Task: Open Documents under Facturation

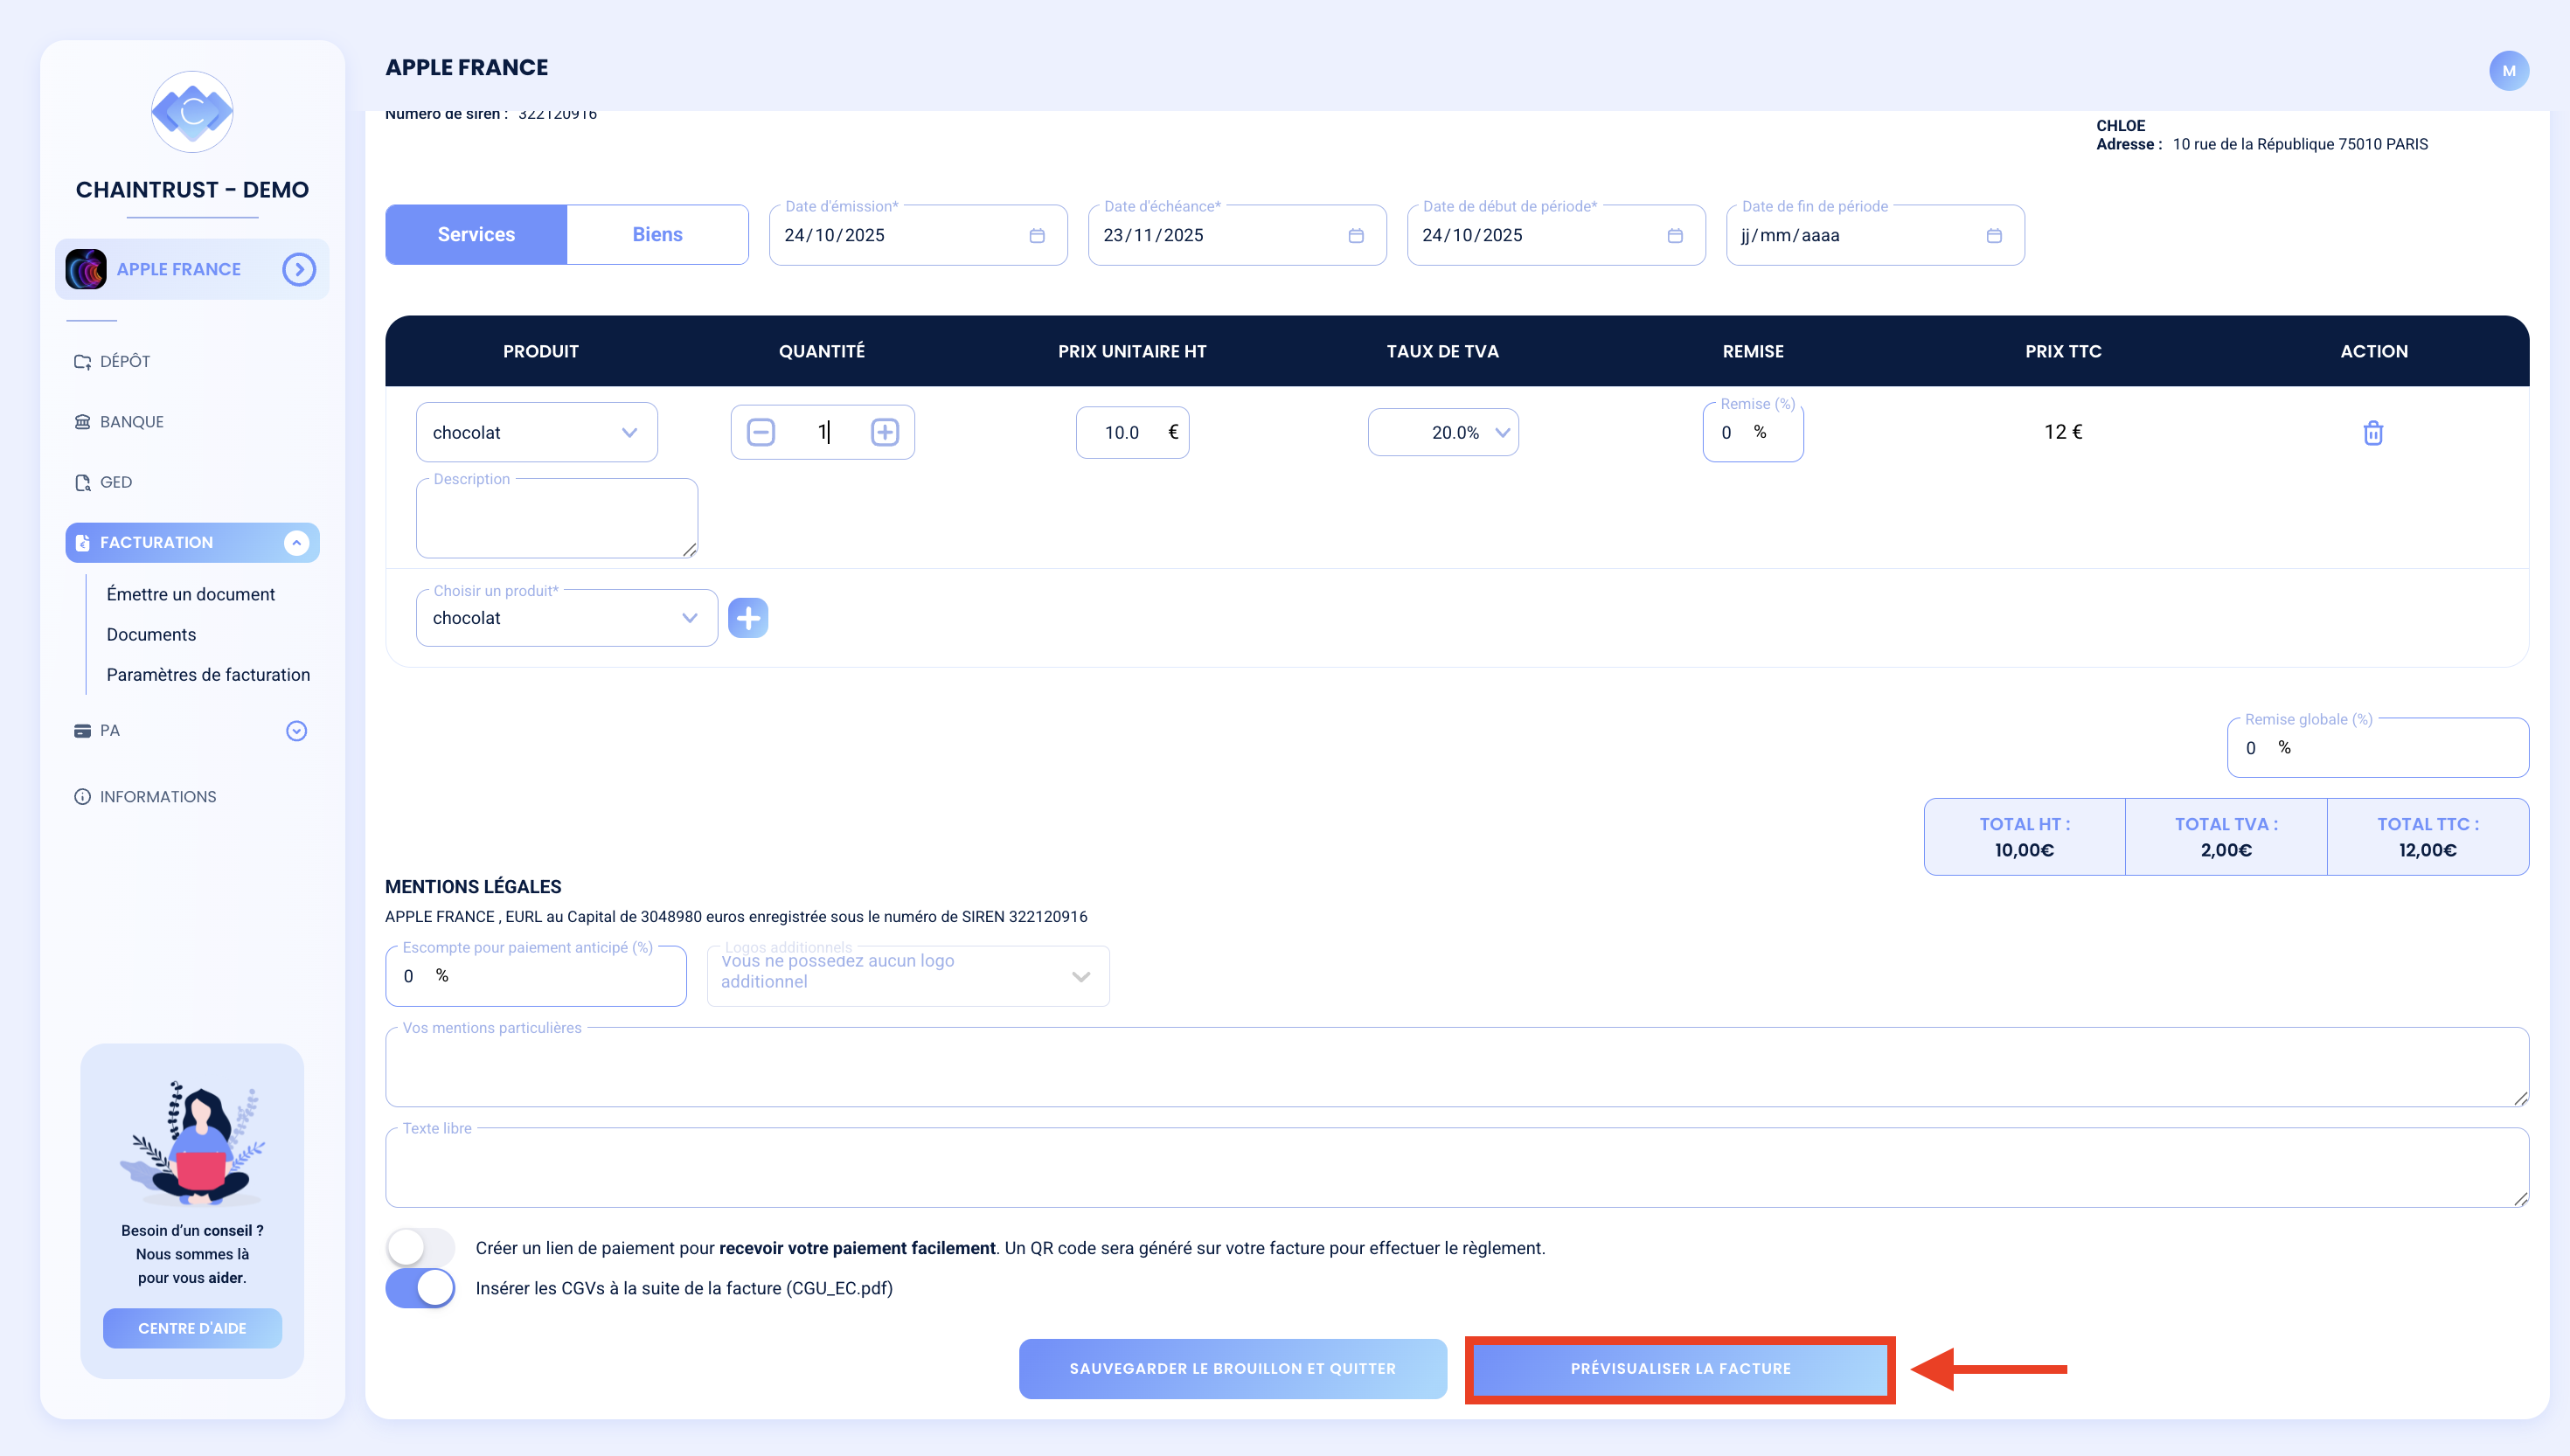Action: (151, 634)
